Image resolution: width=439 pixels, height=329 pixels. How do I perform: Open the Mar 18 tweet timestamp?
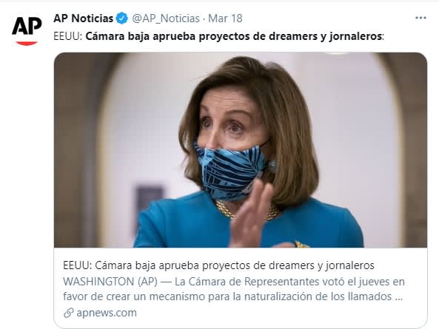point(225,18)
